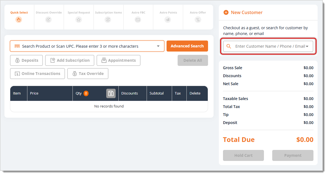This screenshot has width=327, height=175.
Task: Click the customer name search field
Action: coord(268,46)
